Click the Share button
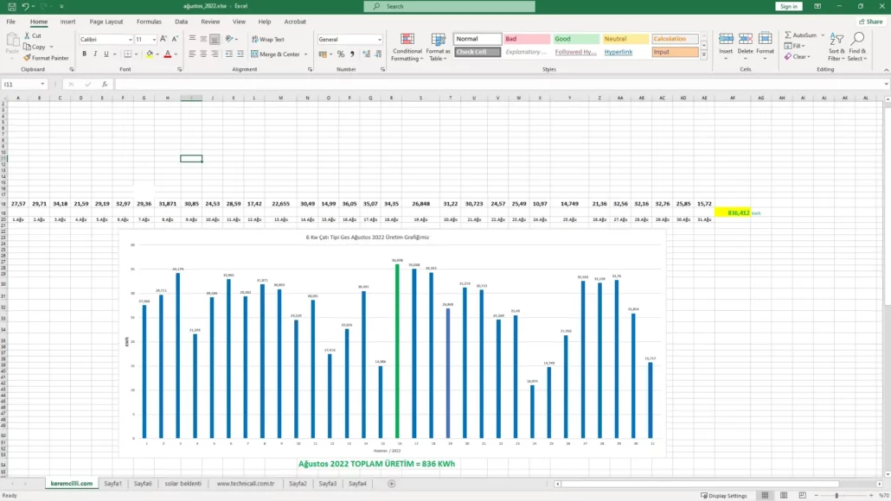This screenshot has width=891, height=501. pos(870,22)
